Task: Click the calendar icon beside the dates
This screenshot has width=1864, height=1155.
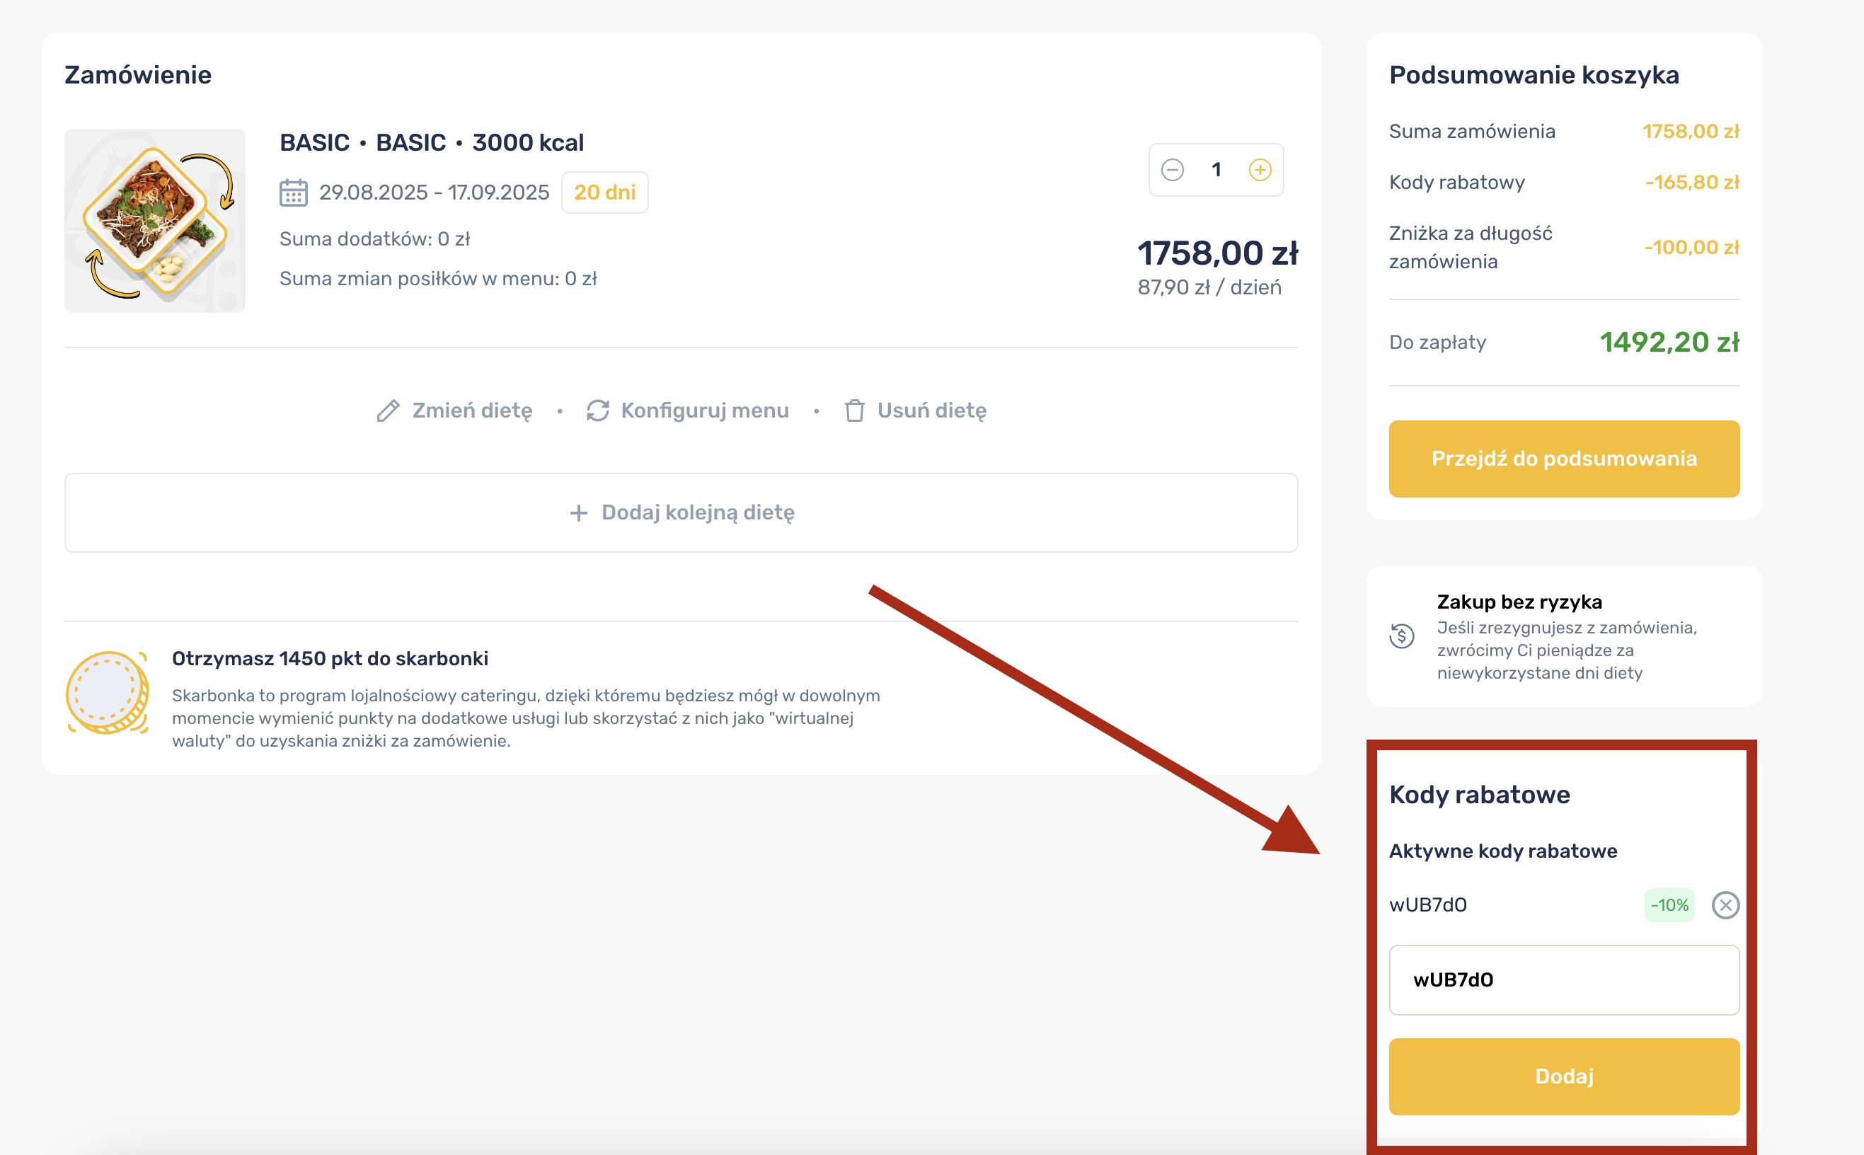Action: 293,192
